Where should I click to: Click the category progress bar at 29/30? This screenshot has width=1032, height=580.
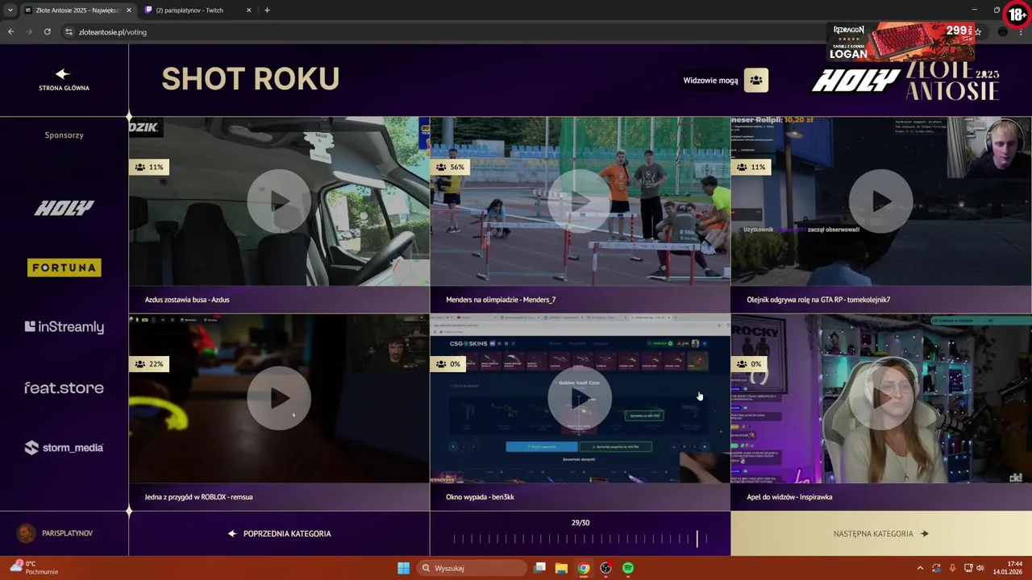coord(580,540)
